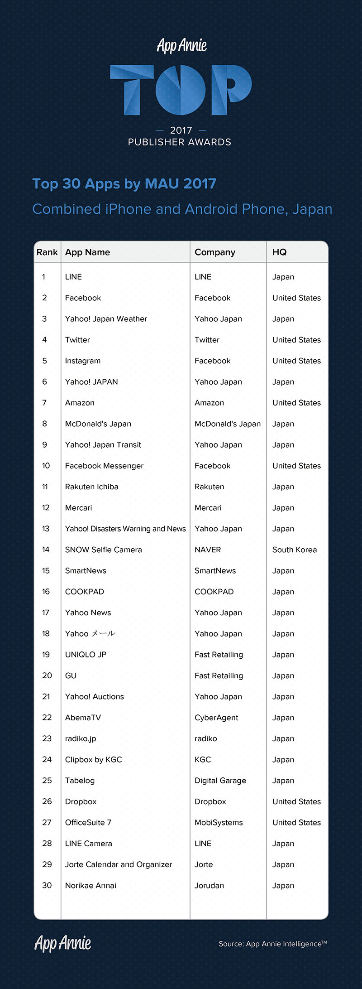
Task: Click the App Annie footer logo
Action: tap(63, 943)
